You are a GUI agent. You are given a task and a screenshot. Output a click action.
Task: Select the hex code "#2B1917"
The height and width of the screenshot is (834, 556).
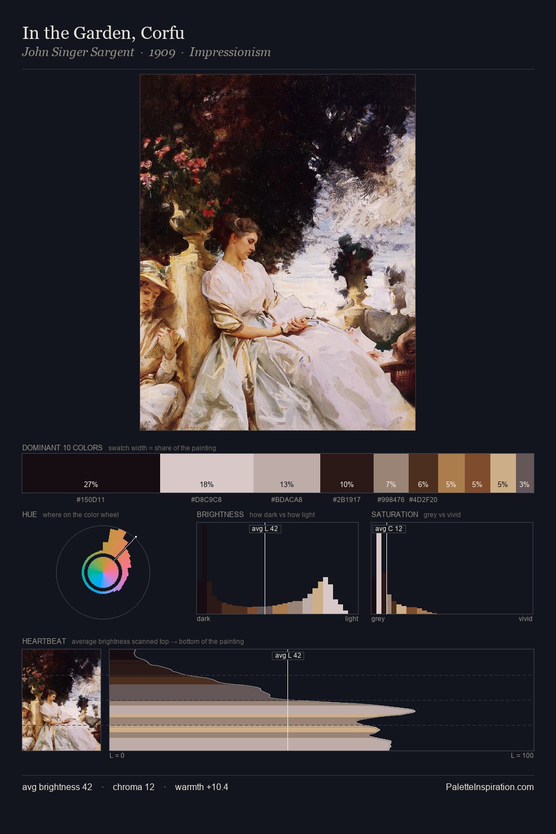coord(347,499)
